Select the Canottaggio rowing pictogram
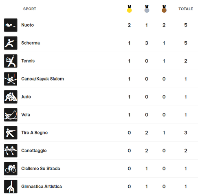The image size is (198, 196). coord(11,151)
